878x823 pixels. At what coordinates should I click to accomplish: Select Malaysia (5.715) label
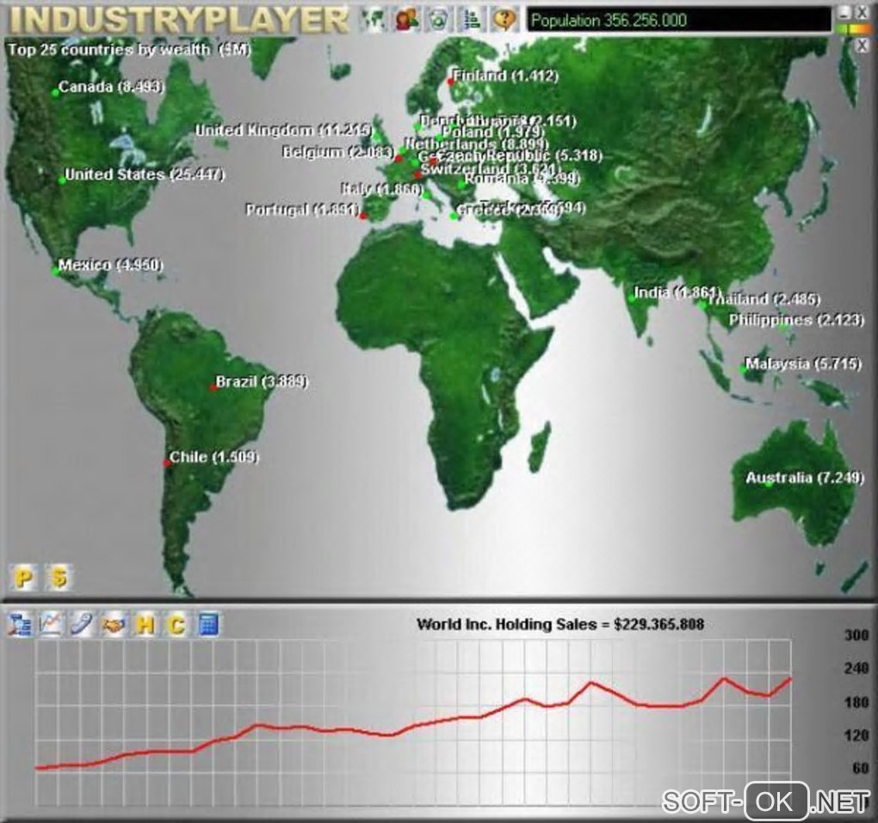click(803, 364)
